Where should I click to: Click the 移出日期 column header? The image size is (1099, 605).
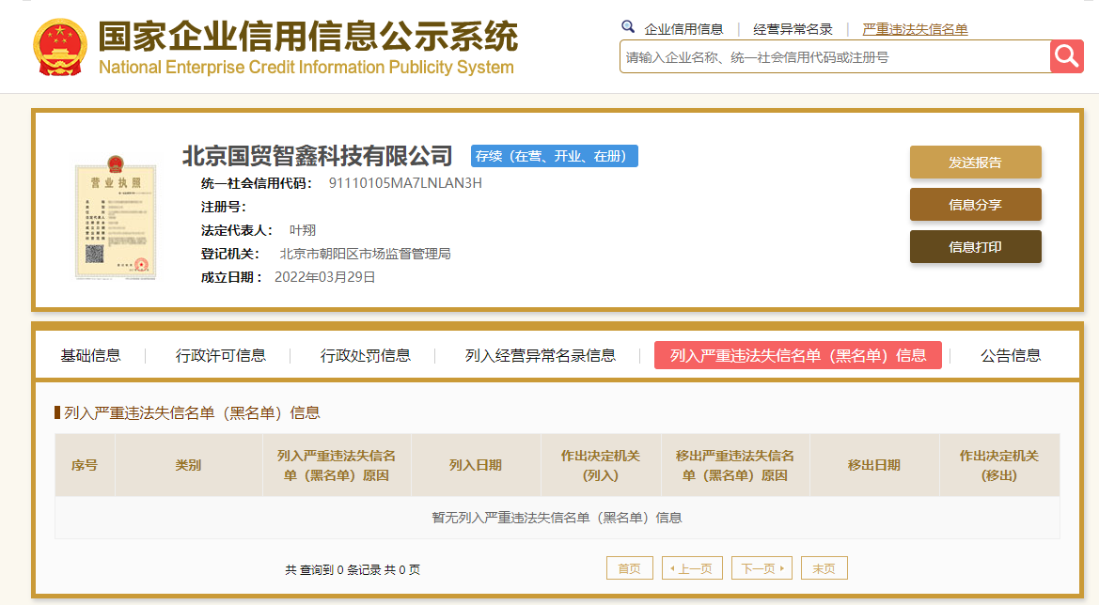(x=874, y=466)
